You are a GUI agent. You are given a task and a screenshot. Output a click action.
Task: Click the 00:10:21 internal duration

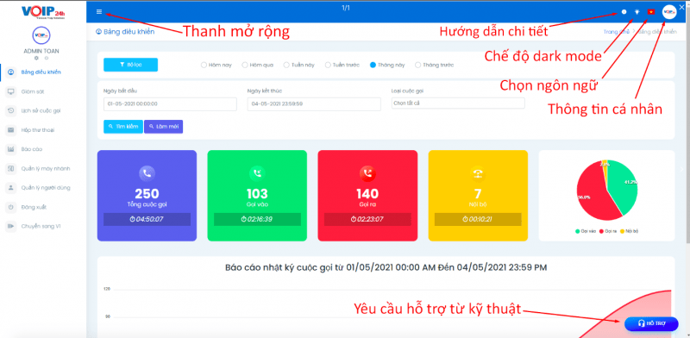[x=478, y=219]
